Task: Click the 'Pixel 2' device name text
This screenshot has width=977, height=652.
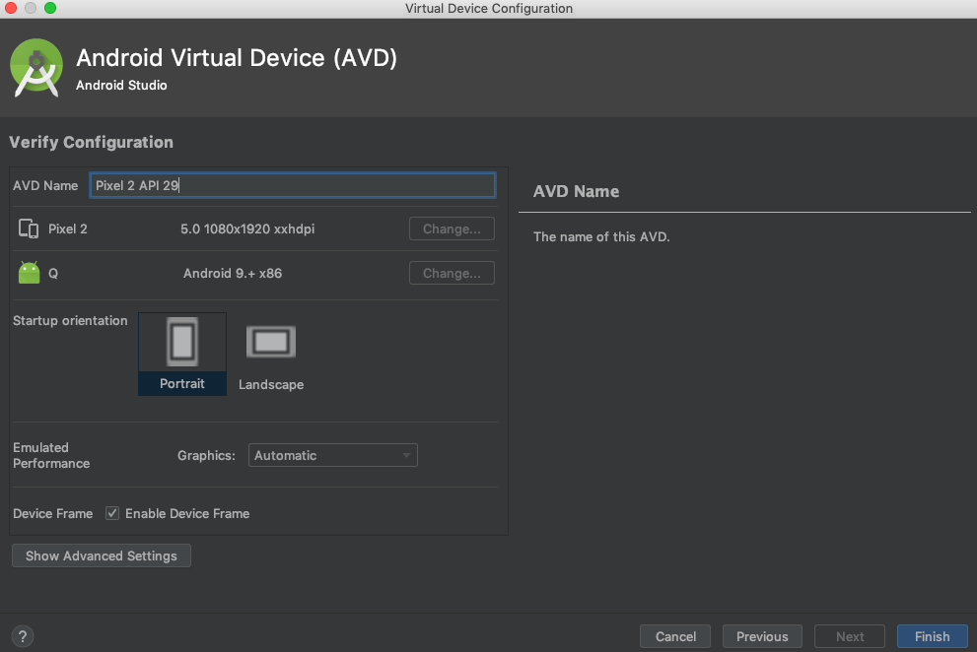Action: click(68, 228)
